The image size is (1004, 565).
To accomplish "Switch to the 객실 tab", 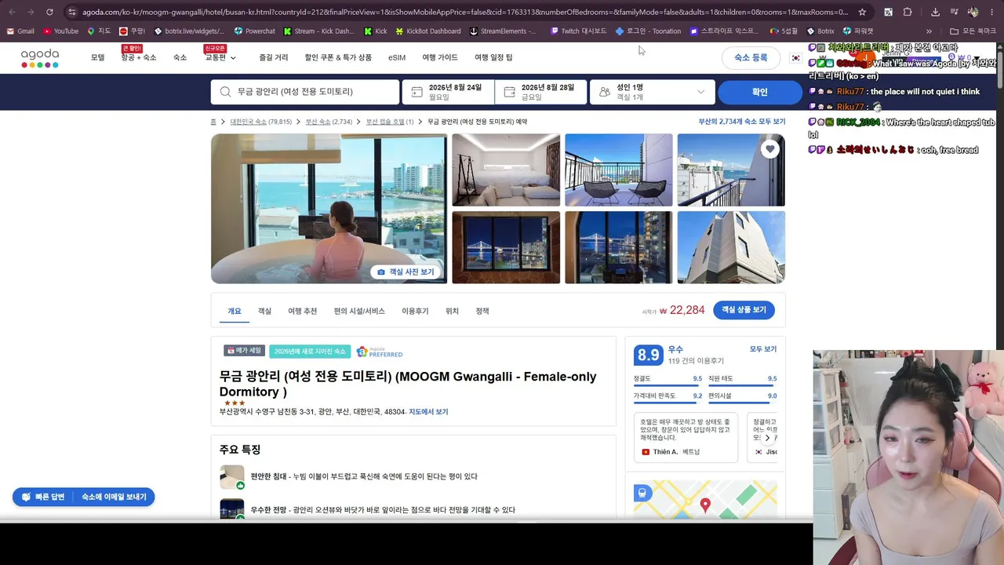I will 264,312.
